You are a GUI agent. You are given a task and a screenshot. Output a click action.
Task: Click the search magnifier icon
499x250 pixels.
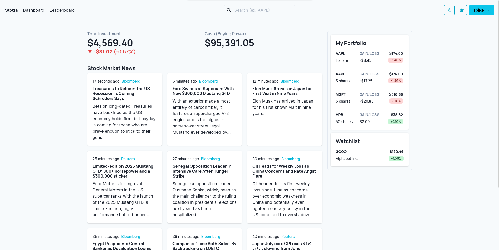pos(229,10)
